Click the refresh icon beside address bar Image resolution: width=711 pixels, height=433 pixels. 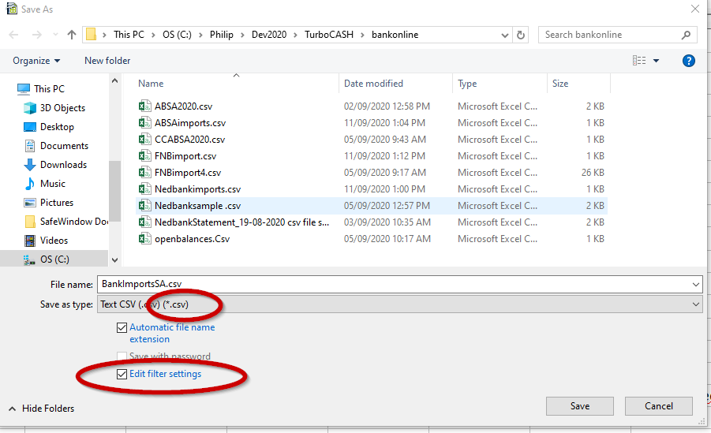(x=521, y=35)
